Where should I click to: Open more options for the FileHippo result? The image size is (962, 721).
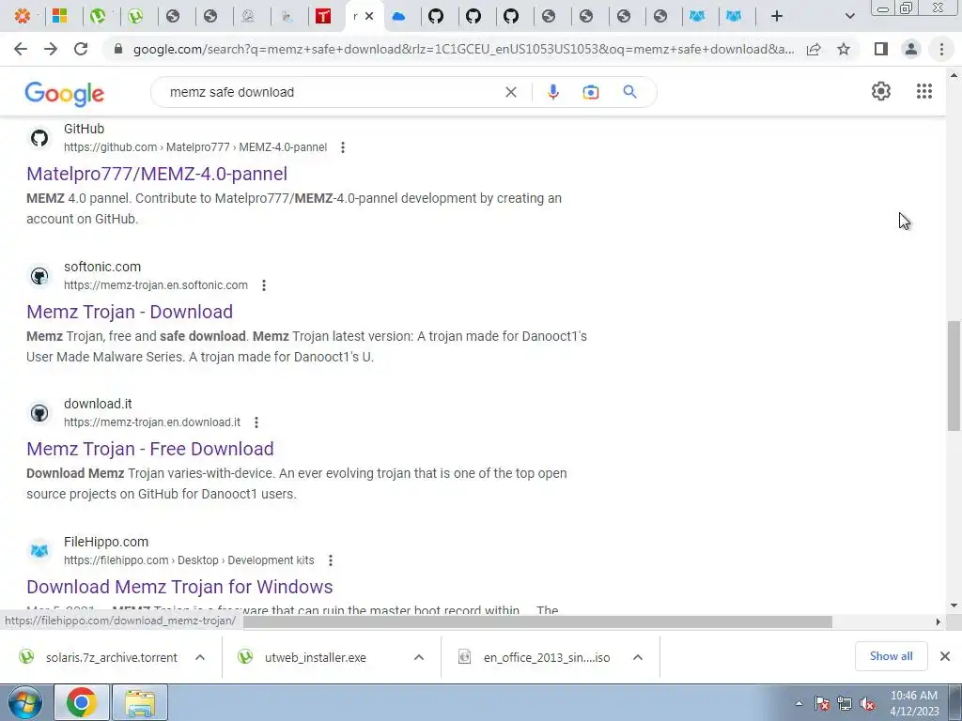coord(330,560)
